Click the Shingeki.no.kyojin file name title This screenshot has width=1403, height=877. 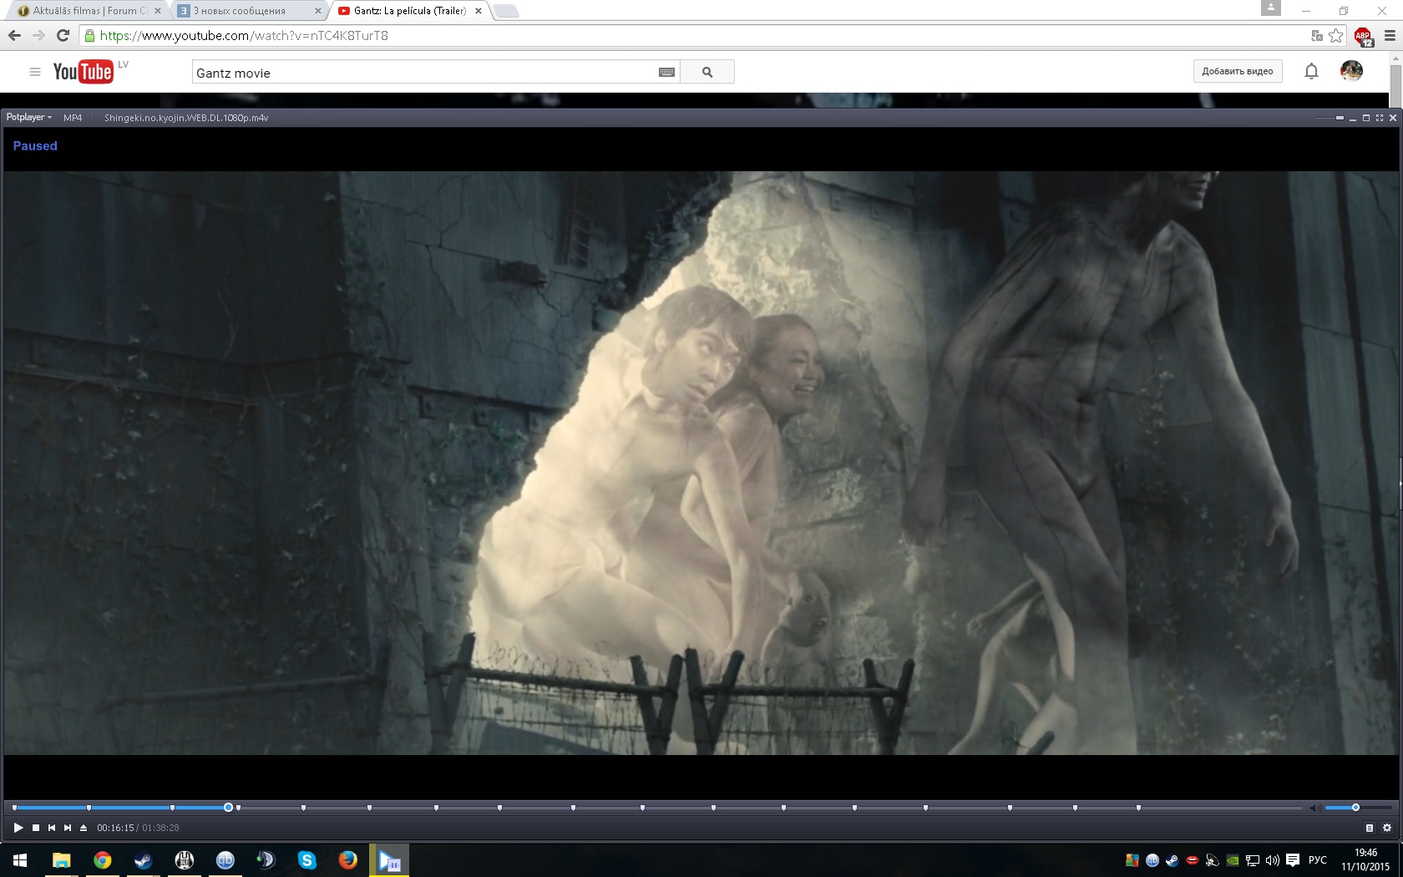[186, 118]
